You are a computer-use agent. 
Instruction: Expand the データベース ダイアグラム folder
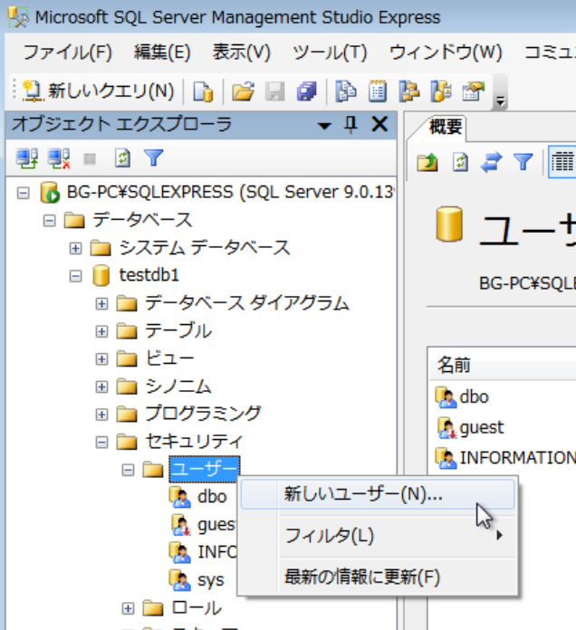101,304
